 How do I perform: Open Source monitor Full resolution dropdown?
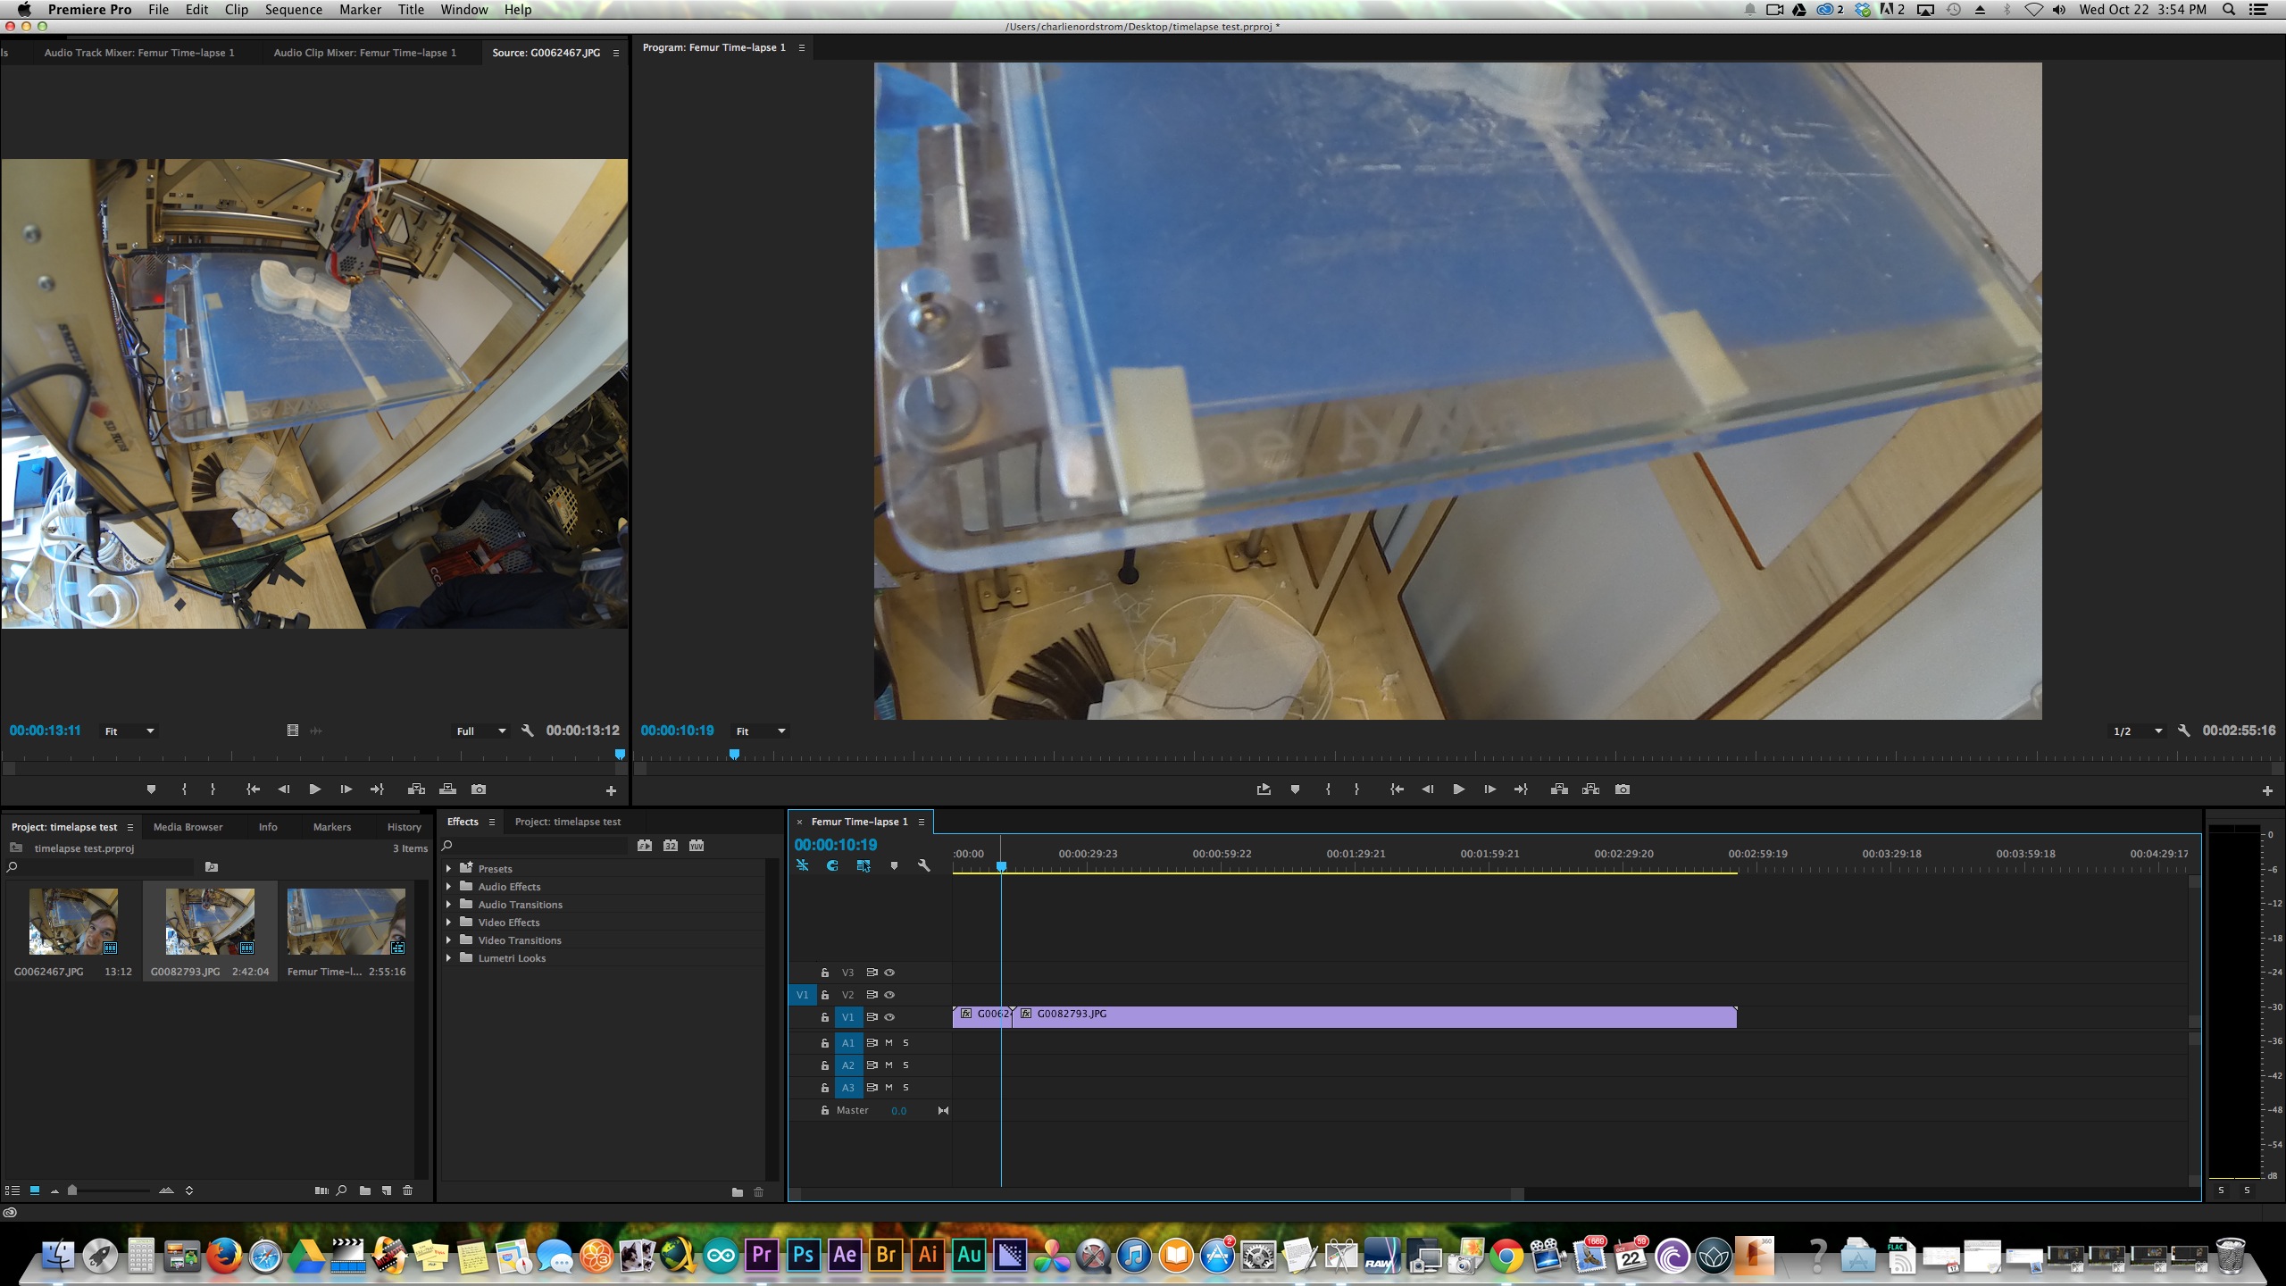(x=481, y=731)
